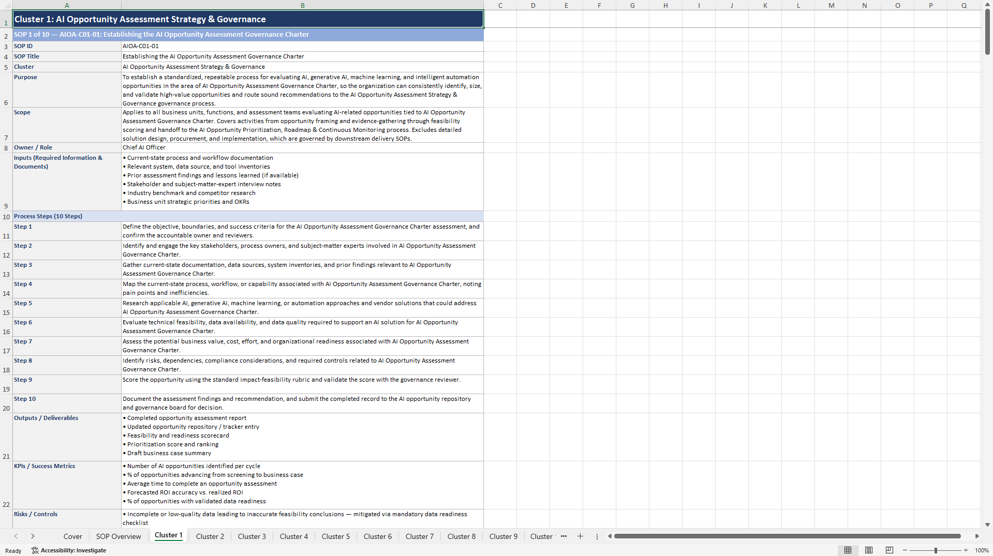This screenshot has width=993, height=556.
Task: Switch to the Cluster 8 tab
Action: (x=462, y=536)
